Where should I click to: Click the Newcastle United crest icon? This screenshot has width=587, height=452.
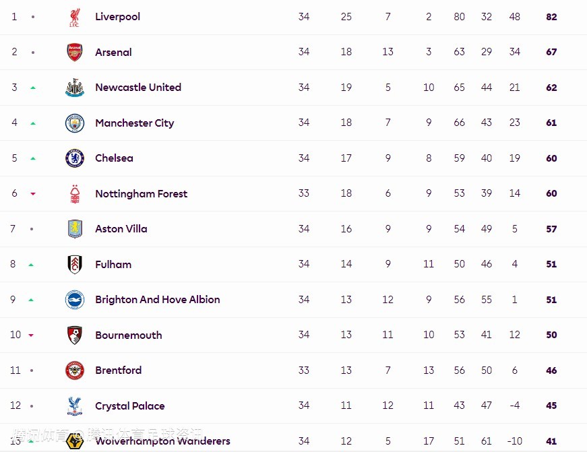[74, 88]
